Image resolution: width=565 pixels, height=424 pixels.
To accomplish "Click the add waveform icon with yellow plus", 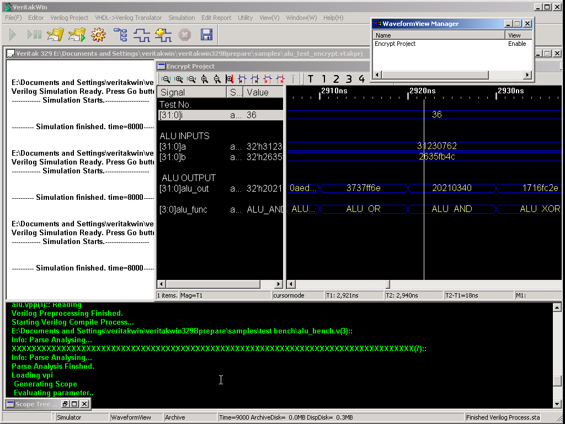I will [x=163, y=35].
